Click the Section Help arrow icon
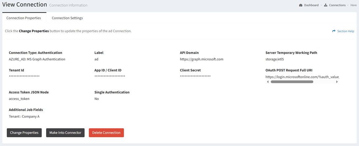This screenshot has height=146, width=359. pos(334,31)
